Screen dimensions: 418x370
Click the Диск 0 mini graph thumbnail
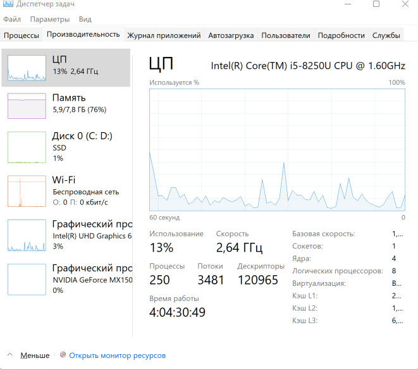[27, 147]
